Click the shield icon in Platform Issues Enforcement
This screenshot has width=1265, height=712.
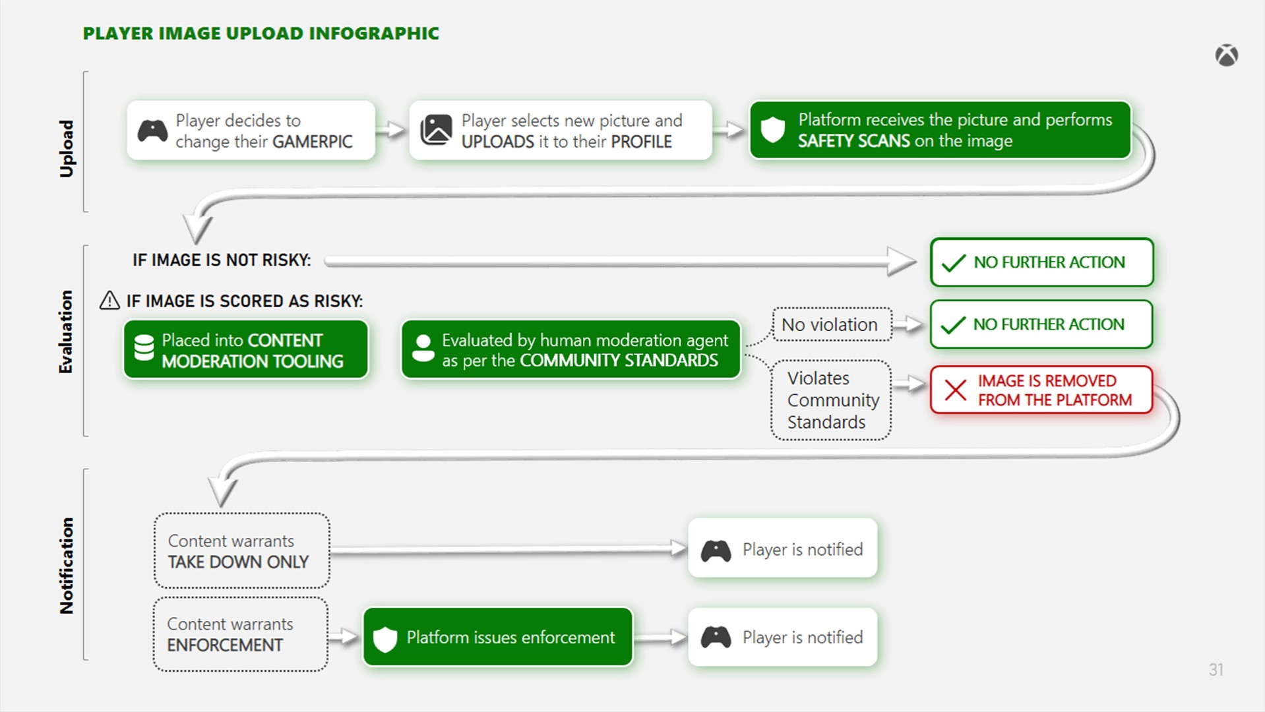(385, 638)
